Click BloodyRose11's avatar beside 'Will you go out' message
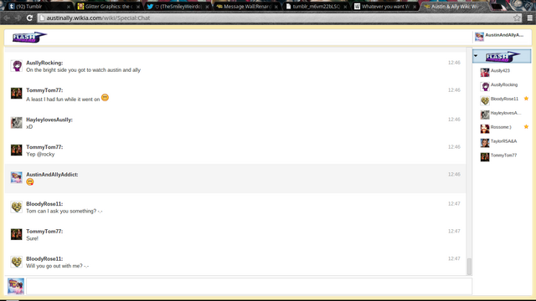The height and width of the screenshot is (301, 536). tap(16, 262)
